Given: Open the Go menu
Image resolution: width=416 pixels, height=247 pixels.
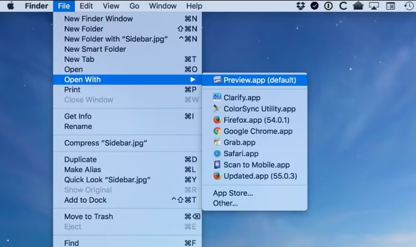Looking at the screenshot, I should coord(135,6).
